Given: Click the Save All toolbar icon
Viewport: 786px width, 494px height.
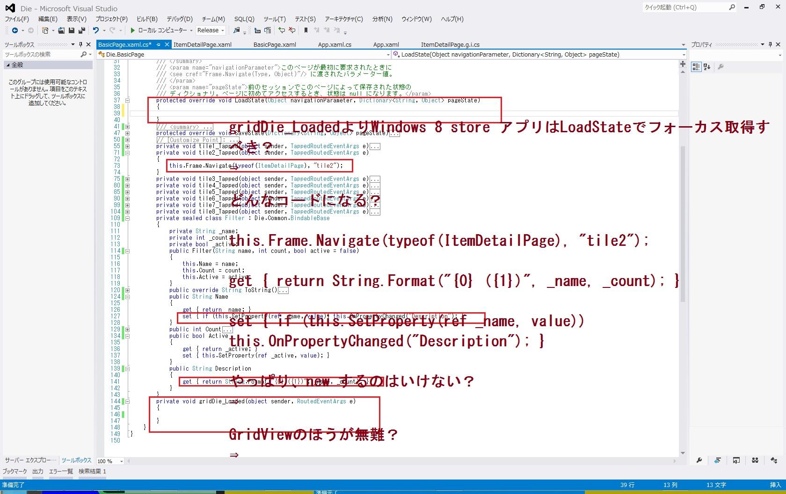Looking at the screenshot, I should (82, 30).
